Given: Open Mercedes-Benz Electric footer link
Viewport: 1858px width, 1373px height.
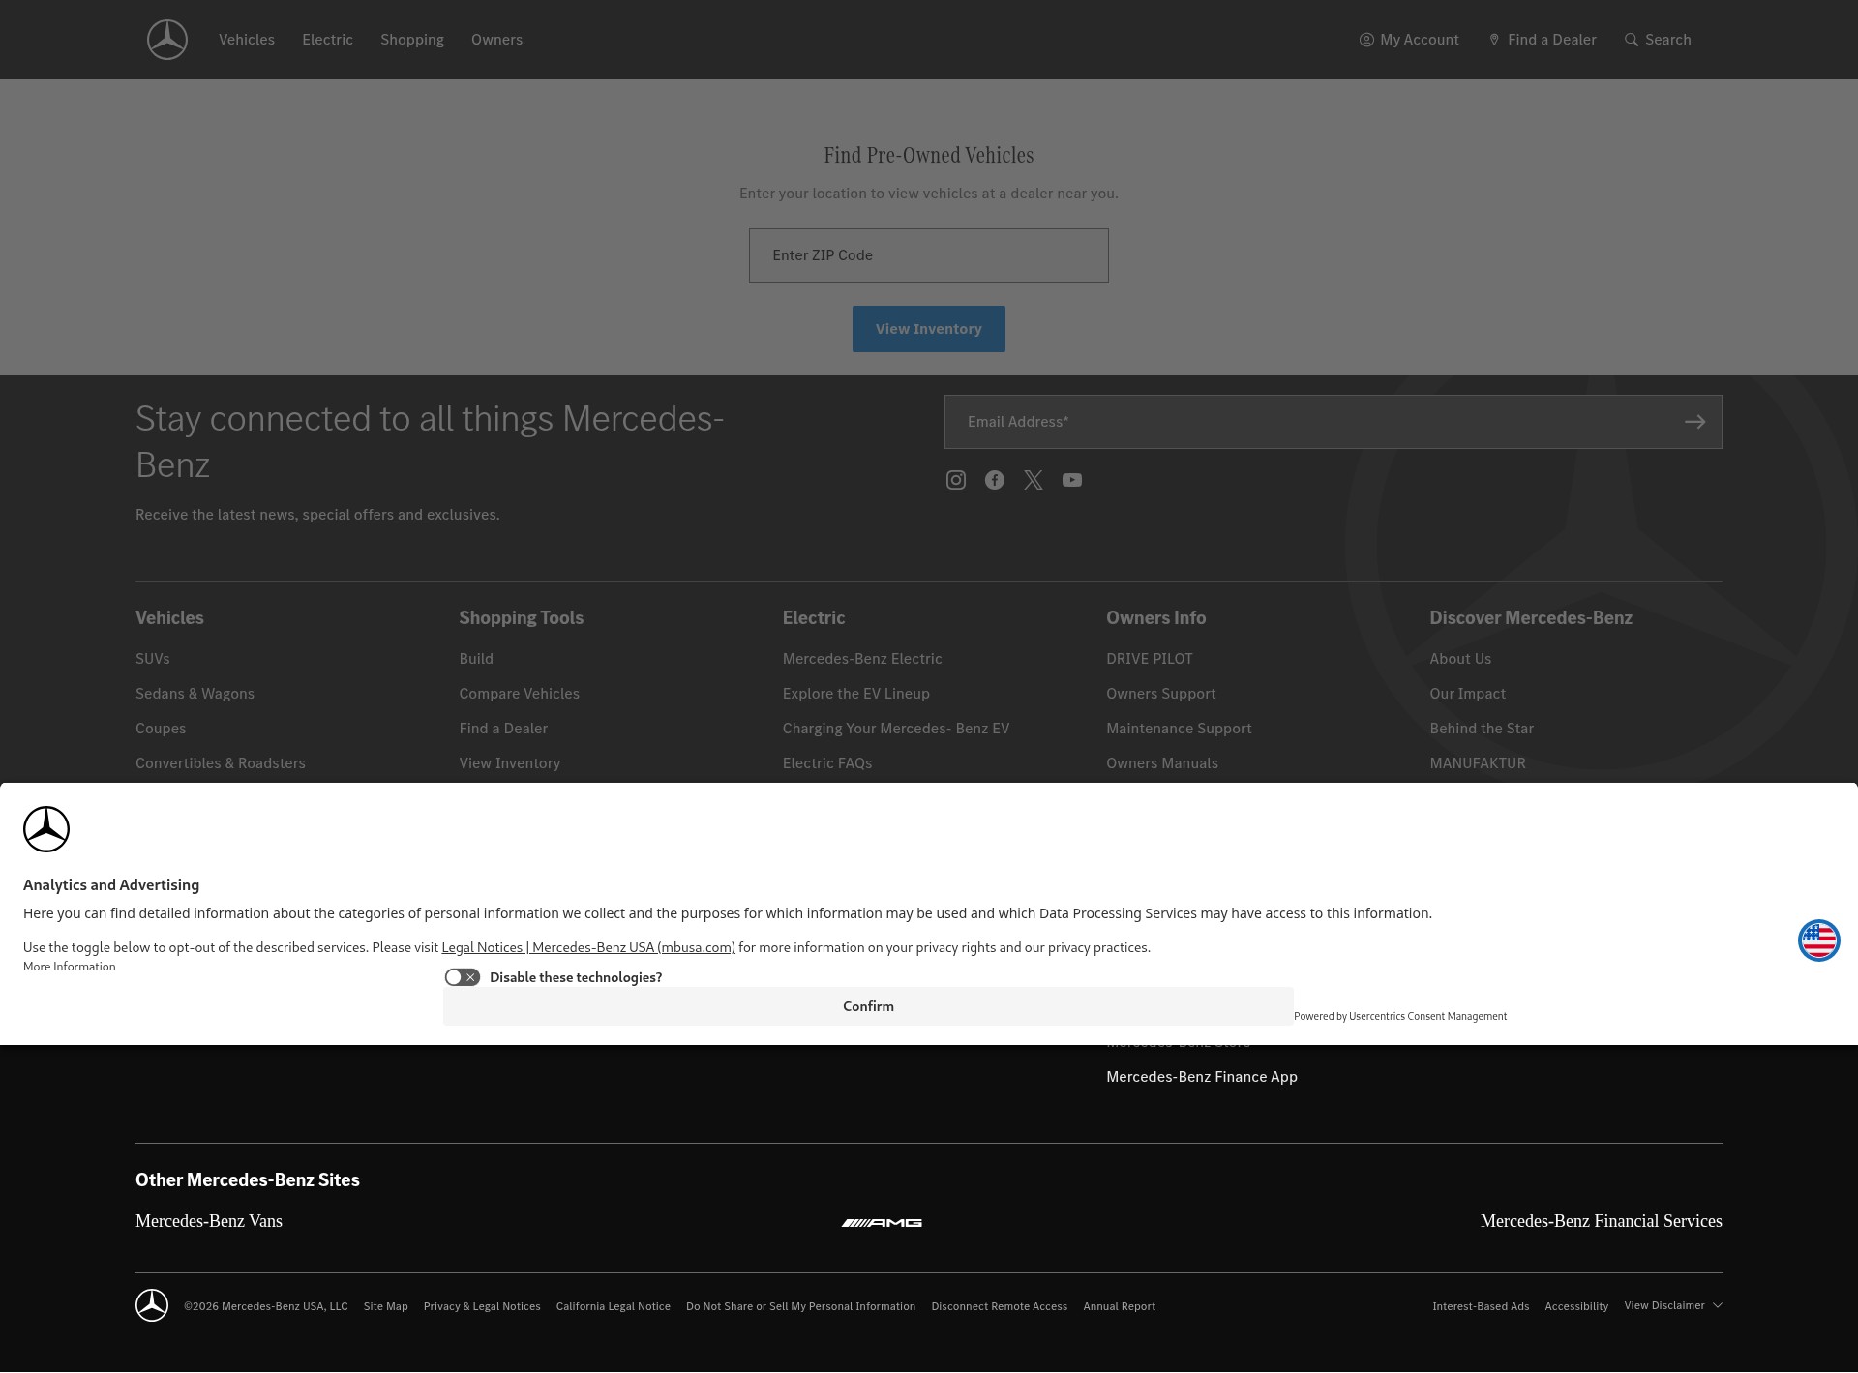Looking at the screenshot, I should click(862, 659).
